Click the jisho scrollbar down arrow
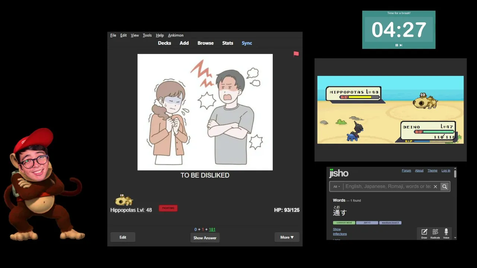This screenshot has width=477, height=268. pyautogui.click(x=455, y=237)
